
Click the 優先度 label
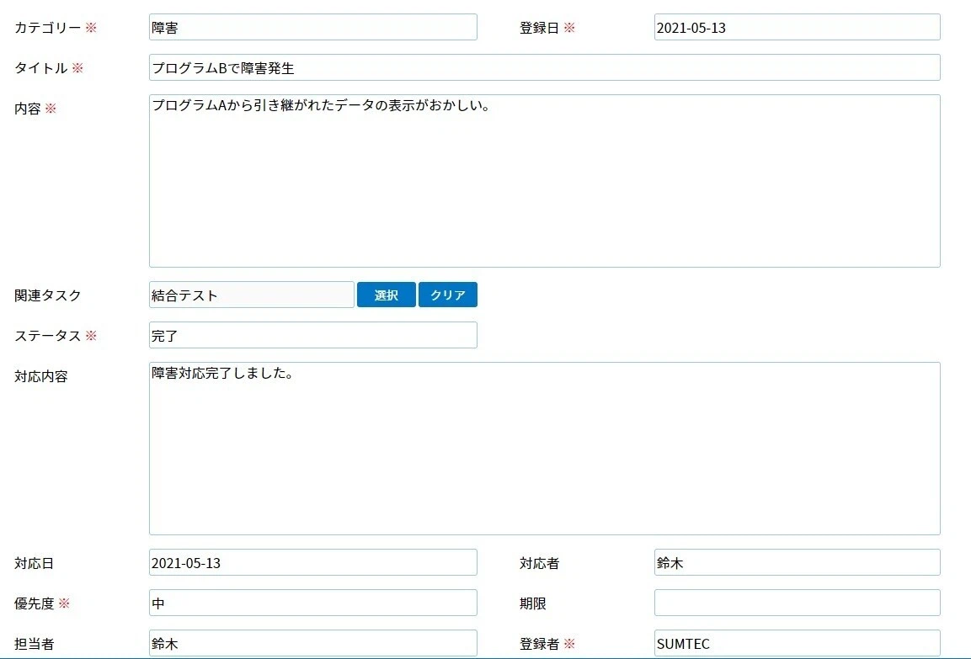tap(34, 603)
